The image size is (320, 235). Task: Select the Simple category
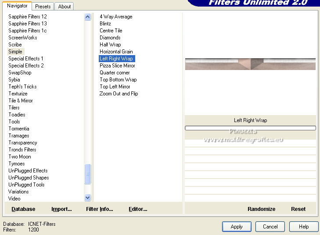(15, 52)
